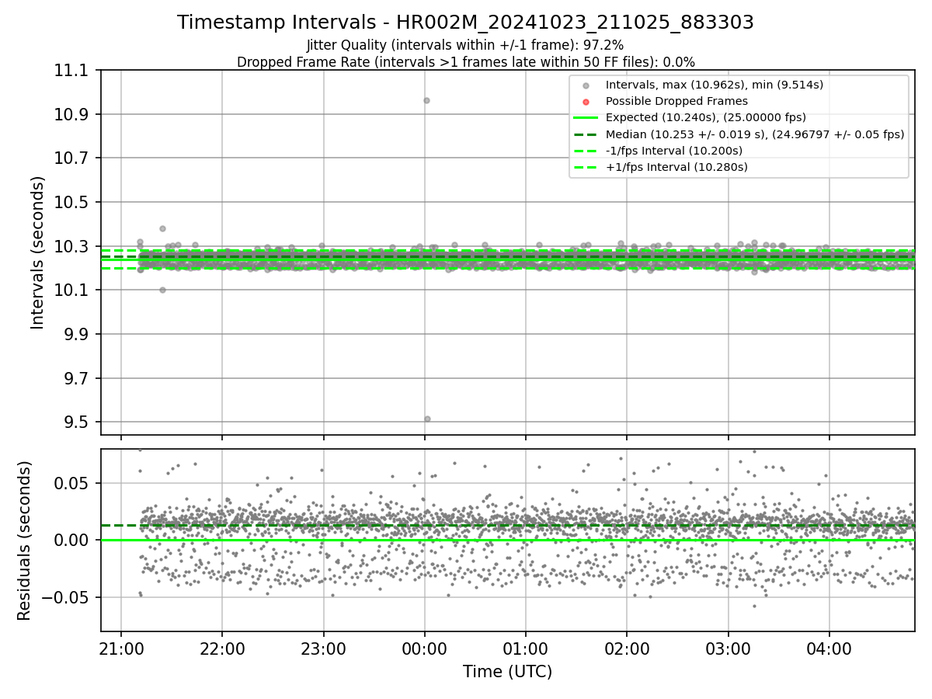Click the 'Dropped Frame Rate' subtitle line
The height and width of the screenshot is (699, 932).
pyautogui.click(x=465, y=61)
